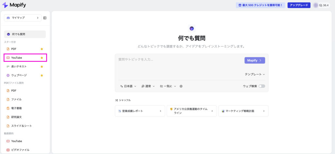Toggle star on 長いテキスト item
335x154 pixels.
click(x=42, y=67)
